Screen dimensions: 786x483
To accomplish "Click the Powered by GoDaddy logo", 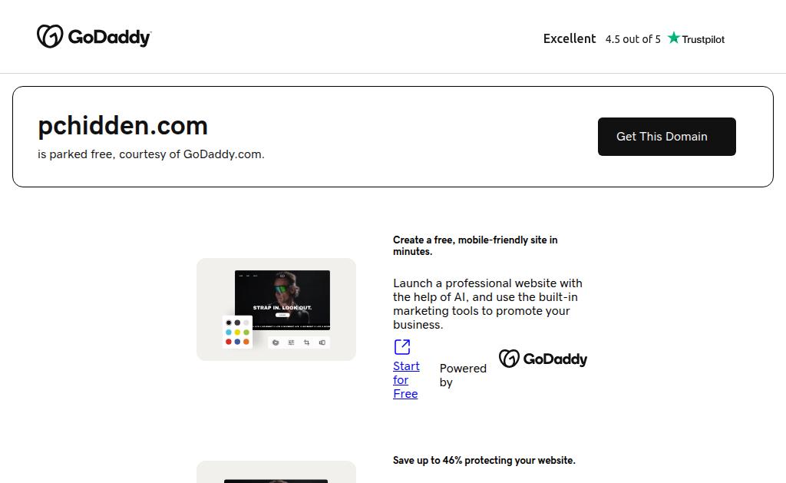I will (x=543, y=359).
